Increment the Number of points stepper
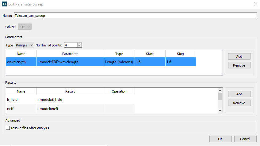Image resolution: width=260 pixels, height=146 pixels. pos(79,44)
